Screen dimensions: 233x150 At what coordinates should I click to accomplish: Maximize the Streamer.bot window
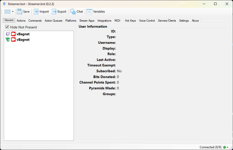point(215,4)
